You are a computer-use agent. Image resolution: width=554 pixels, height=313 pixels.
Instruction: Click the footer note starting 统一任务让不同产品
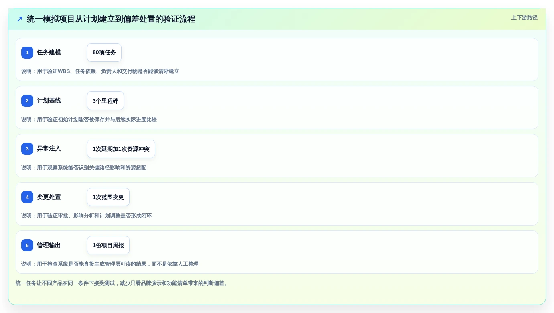click(x=122, y=283)
